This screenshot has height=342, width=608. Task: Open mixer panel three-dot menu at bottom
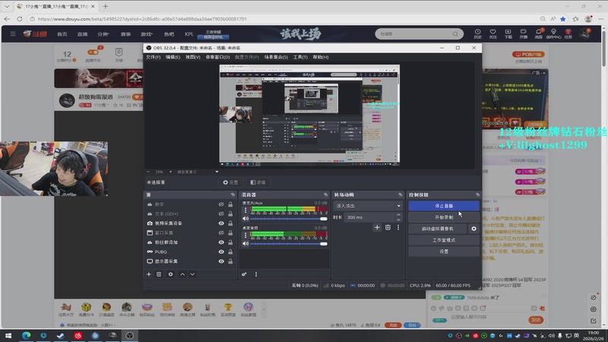coord(256,274)
